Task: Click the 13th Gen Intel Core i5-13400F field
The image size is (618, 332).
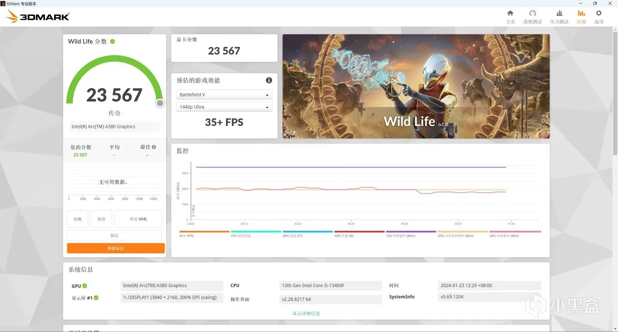Action: 331,286
